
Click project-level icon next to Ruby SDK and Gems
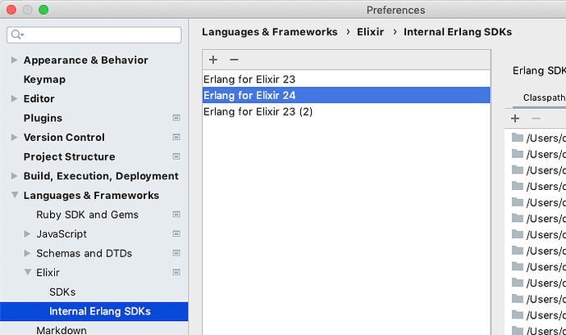click(176, 215)
